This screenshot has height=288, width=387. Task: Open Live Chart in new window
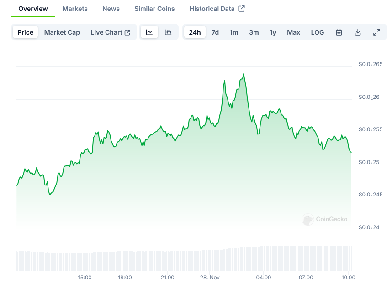[110, 32]
